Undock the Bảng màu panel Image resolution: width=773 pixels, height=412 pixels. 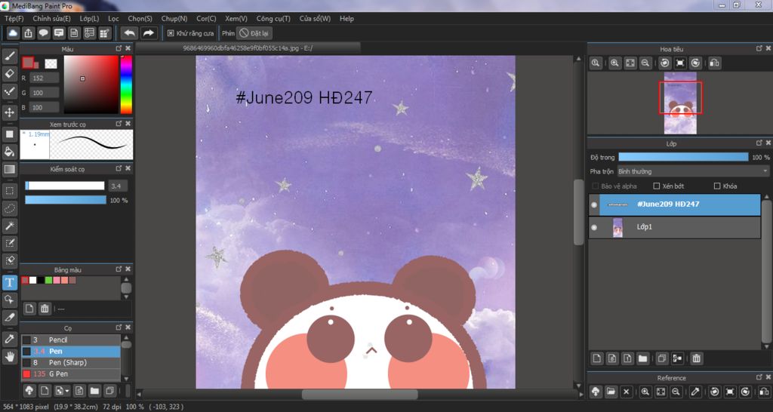tap(119, 269)
